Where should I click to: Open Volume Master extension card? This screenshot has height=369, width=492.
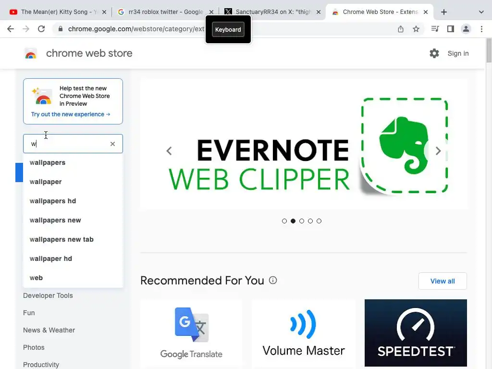(304, 333)
